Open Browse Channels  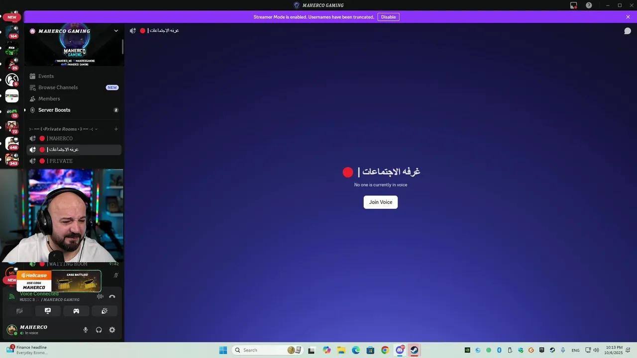pyautogui.click(x=73, y=88)
